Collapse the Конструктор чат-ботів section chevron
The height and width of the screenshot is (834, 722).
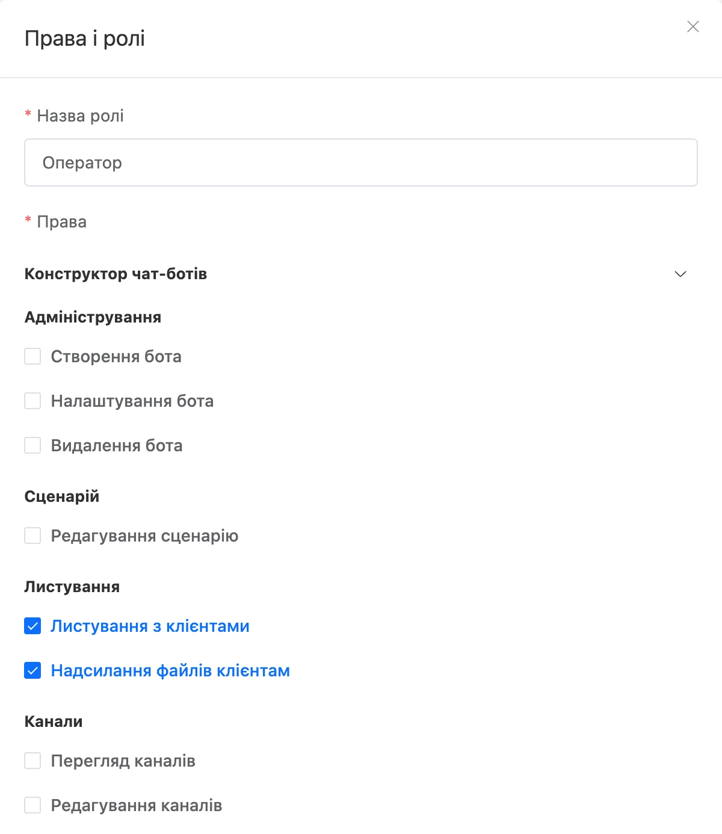680,274
